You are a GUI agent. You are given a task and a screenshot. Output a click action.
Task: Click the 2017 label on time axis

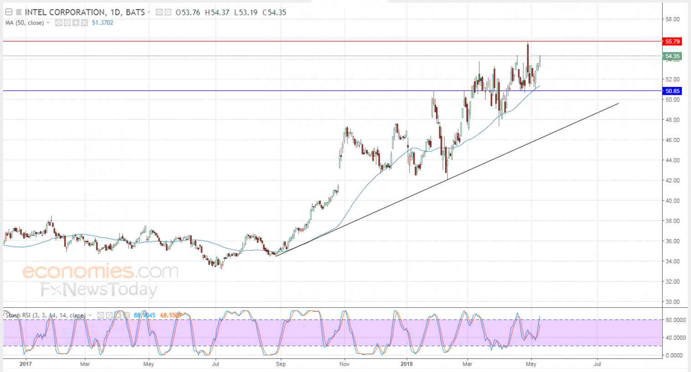26,364
